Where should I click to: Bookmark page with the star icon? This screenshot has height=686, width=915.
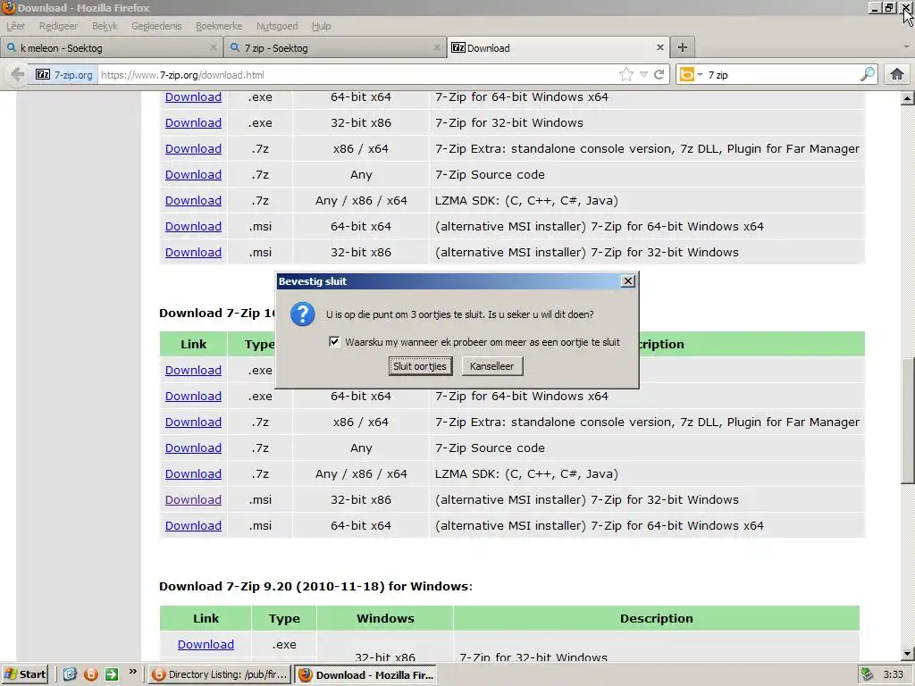(626, 75)
